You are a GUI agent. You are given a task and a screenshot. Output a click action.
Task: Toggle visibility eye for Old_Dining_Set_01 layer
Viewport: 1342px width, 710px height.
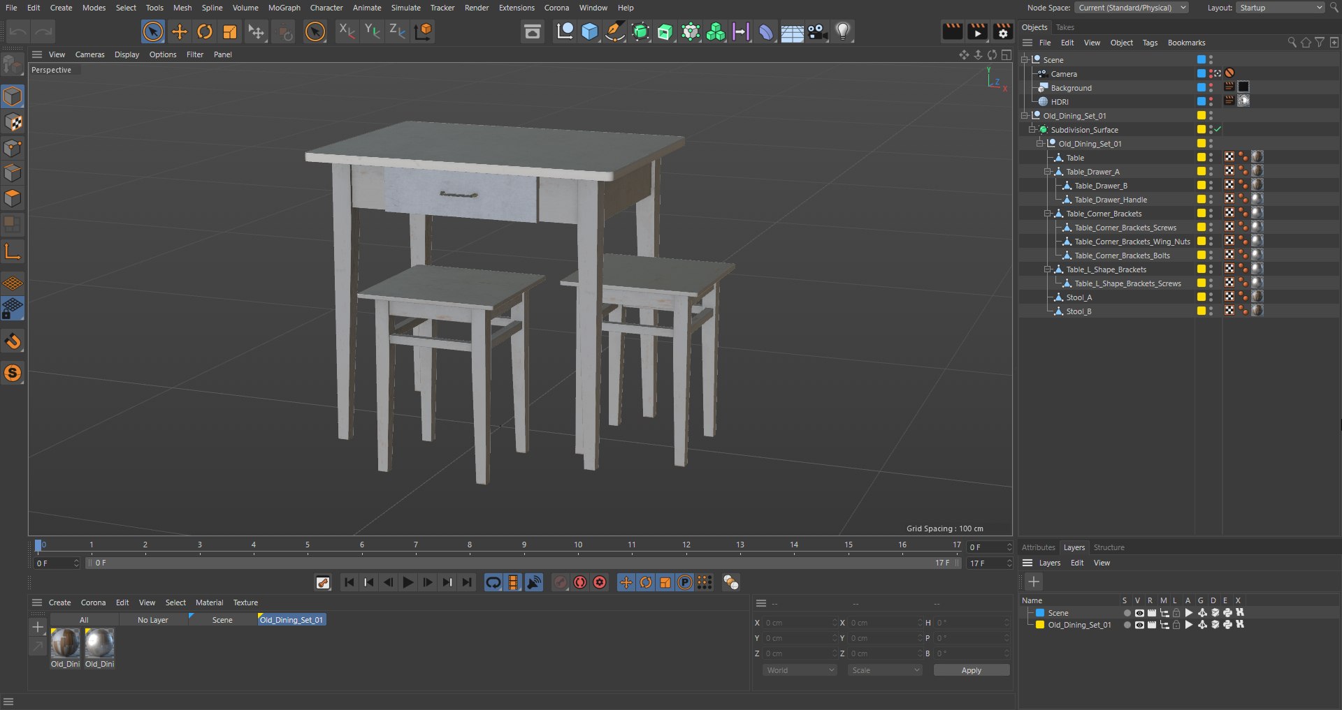point(1139,625)
